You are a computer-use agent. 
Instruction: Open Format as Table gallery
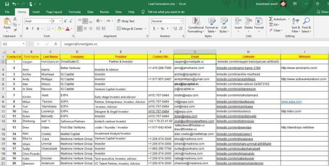(212, 25)
